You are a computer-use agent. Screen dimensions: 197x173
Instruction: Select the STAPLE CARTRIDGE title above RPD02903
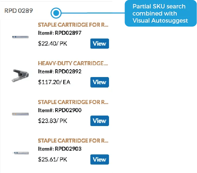coord(73,141)
